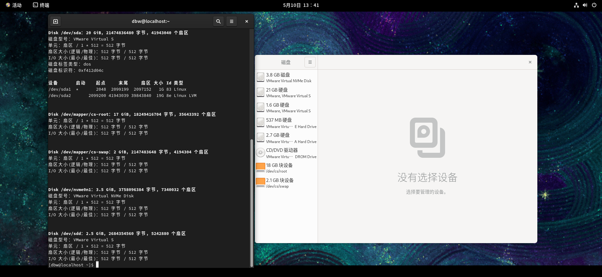602x277 pixels.
Task: Click 'VMware Virtual NVMe Disk' subtitle in Disks
Action: (289, 81)
